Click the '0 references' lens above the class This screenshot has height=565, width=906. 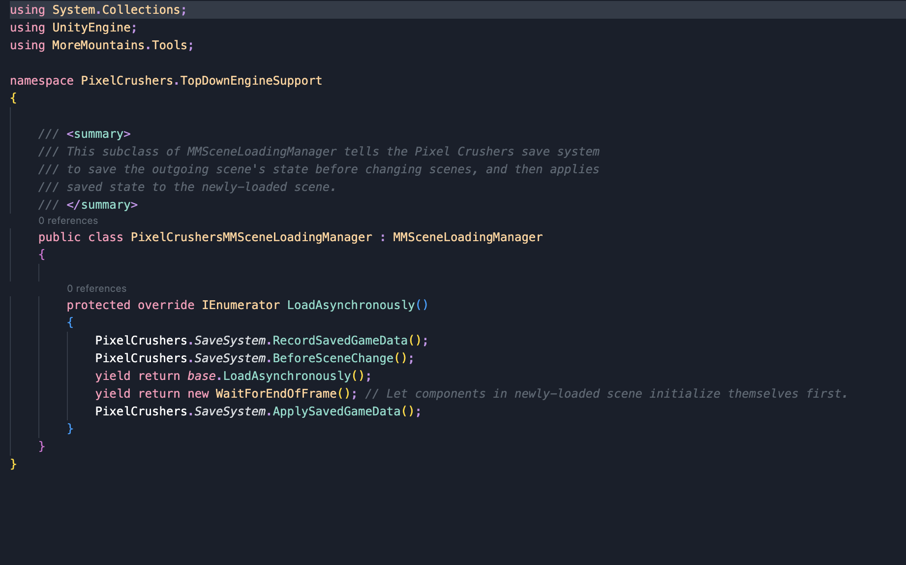[68, 220]
